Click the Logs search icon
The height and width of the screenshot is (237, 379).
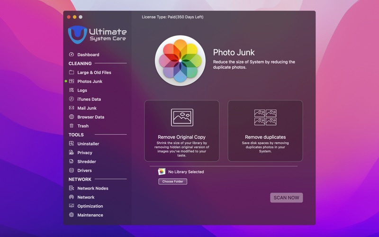[72, 90]
